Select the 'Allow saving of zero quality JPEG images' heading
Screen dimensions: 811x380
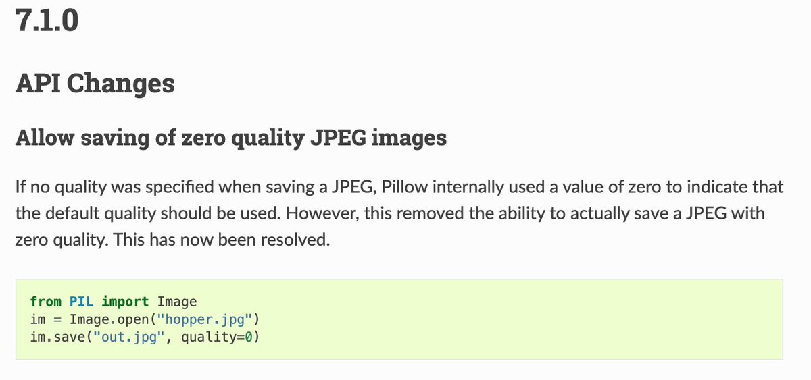(x=231, y=138)
